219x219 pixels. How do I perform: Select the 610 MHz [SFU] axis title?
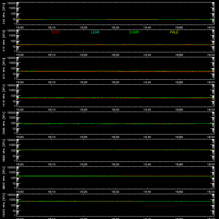4,68
